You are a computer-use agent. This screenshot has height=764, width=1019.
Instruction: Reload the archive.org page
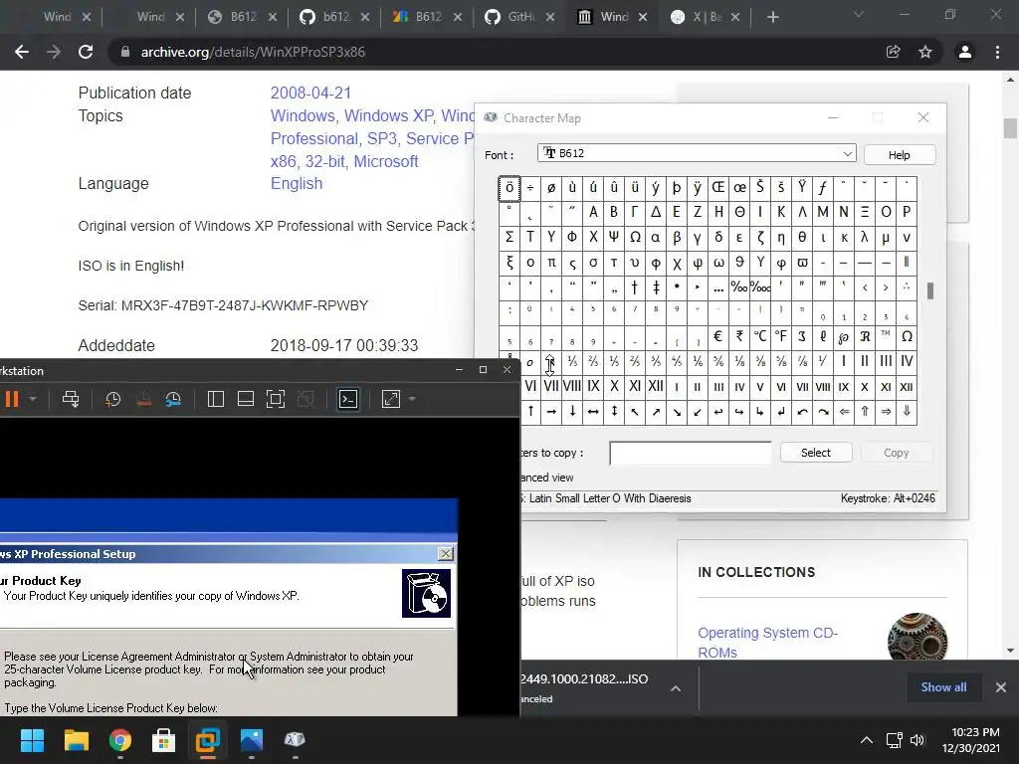(x=86, y=52)
